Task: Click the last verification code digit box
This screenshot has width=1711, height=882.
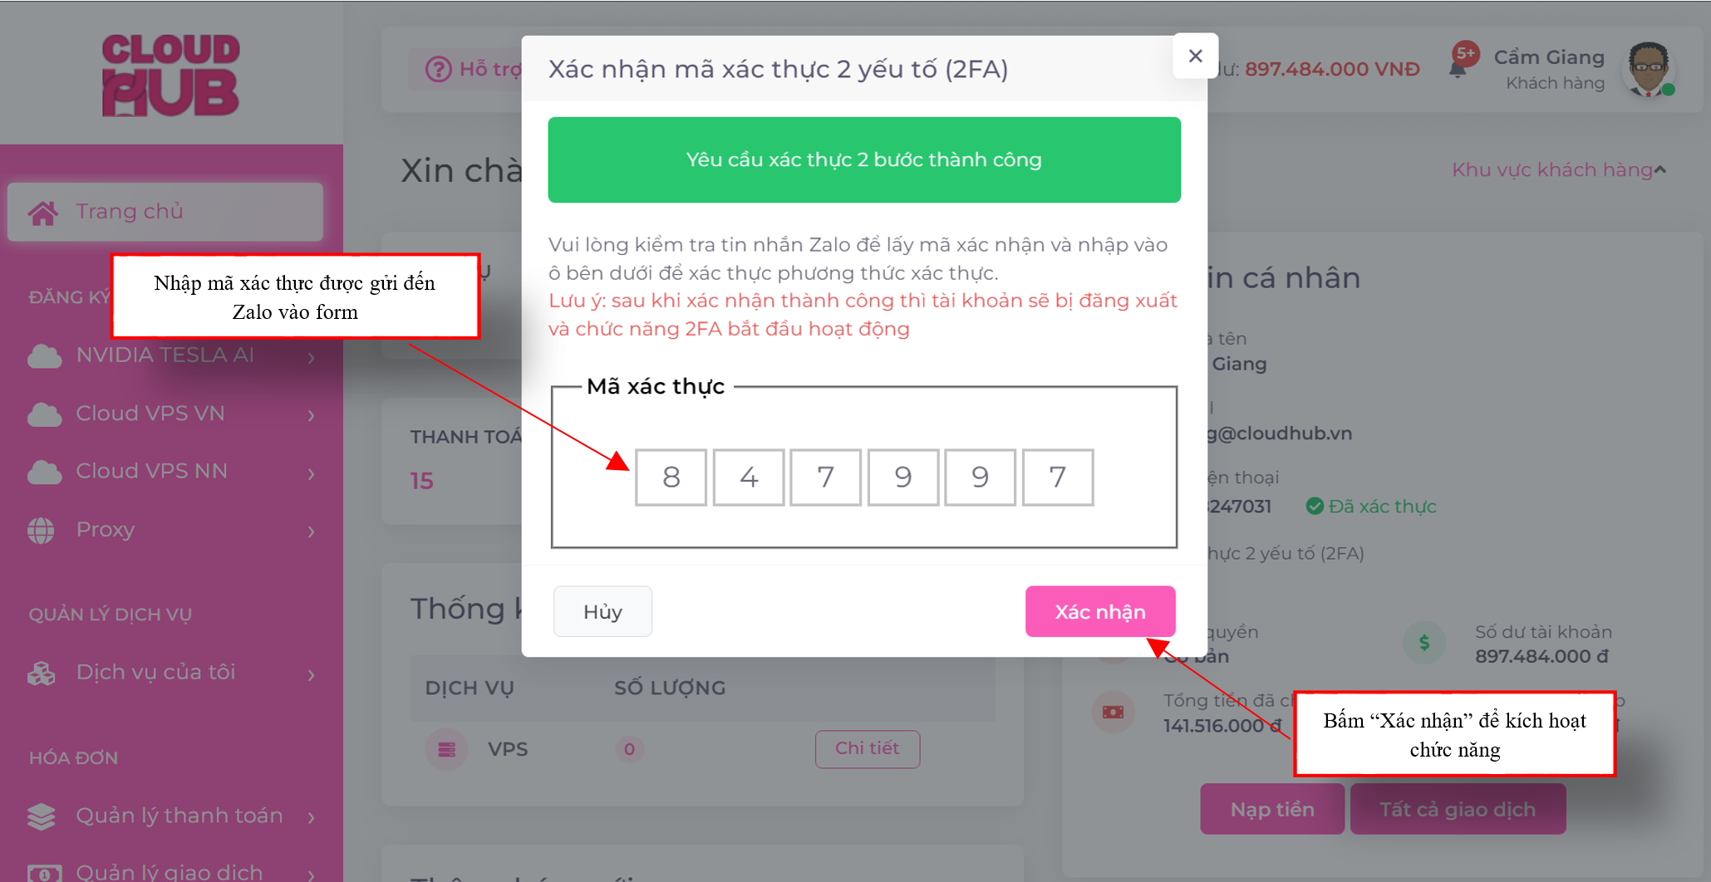Action: pyautogui.click(x=1057, y=478)
